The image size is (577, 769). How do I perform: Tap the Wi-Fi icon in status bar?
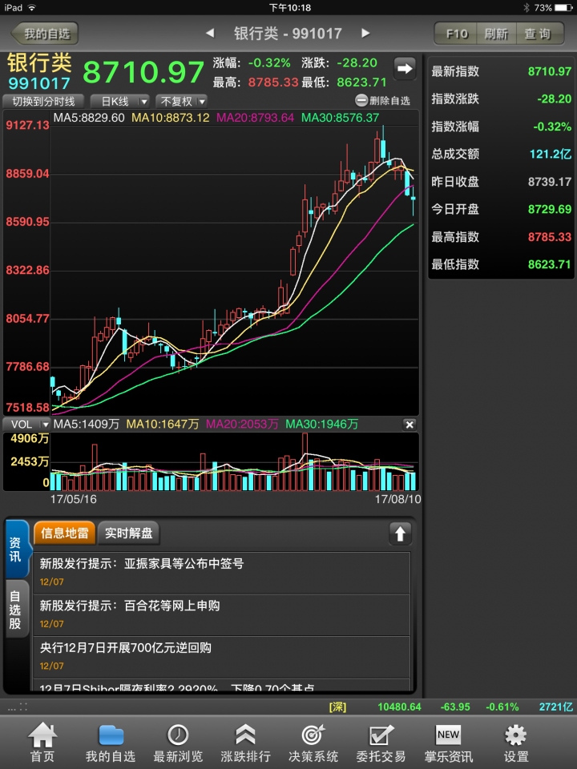(x=32, y=7)
